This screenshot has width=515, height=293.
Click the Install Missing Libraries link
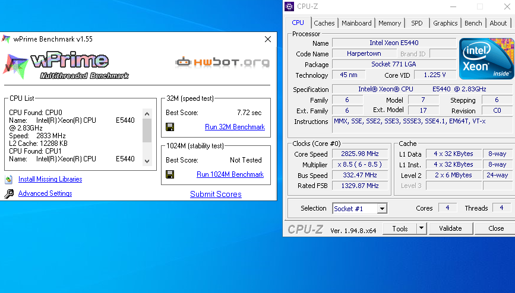[50, 179]
